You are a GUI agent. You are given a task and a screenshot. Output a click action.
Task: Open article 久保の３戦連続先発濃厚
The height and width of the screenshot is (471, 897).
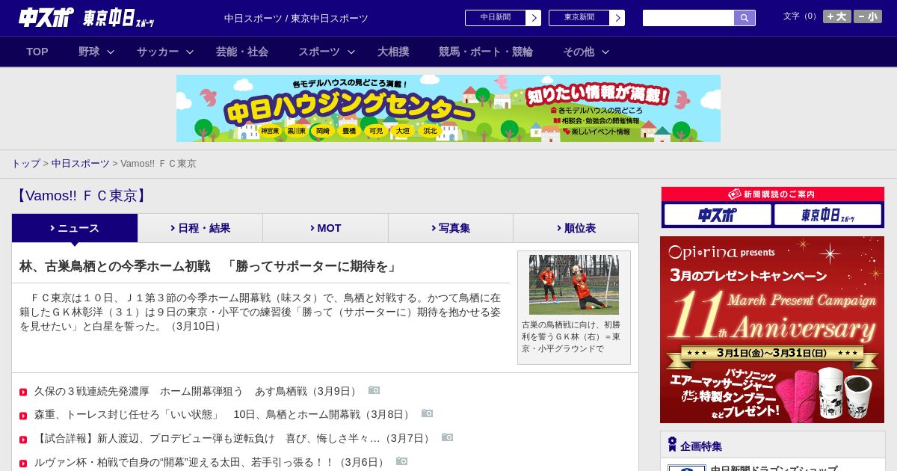click(x=196, y=391)
